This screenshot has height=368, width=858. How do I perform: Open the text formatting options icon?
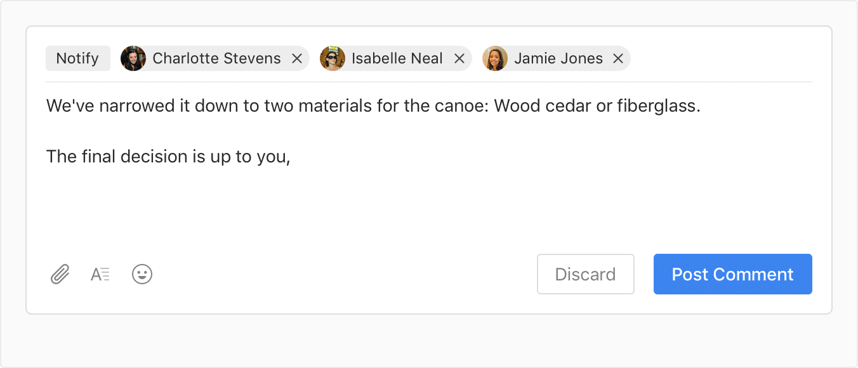click(100, 275)
